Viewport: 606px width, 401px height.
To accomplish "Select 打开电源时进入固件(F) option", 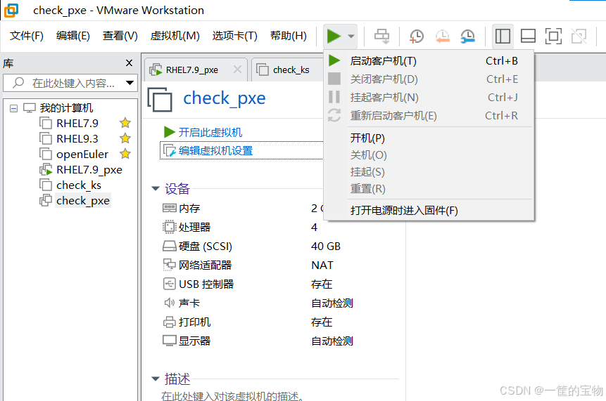I will coord(429,211).
